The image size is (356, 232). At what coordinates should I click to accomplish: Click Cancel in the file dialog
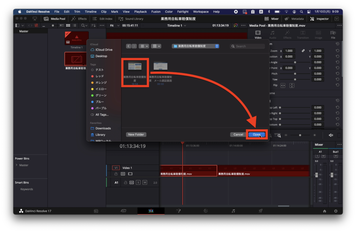point(238,135)
